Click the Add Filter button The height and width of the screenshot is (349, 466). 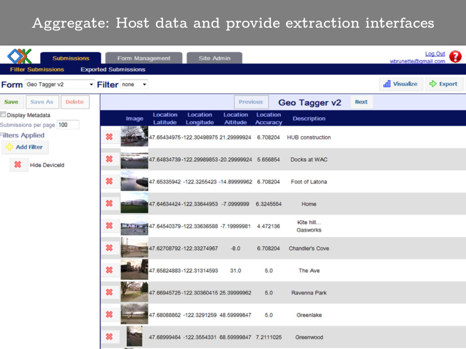pyautogui.click(x=25, y=147)
